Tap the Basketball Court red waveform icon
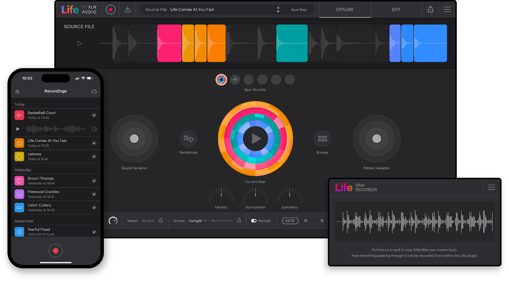The width and height of the screenshot is (509, 282). [x=19, y=115]
